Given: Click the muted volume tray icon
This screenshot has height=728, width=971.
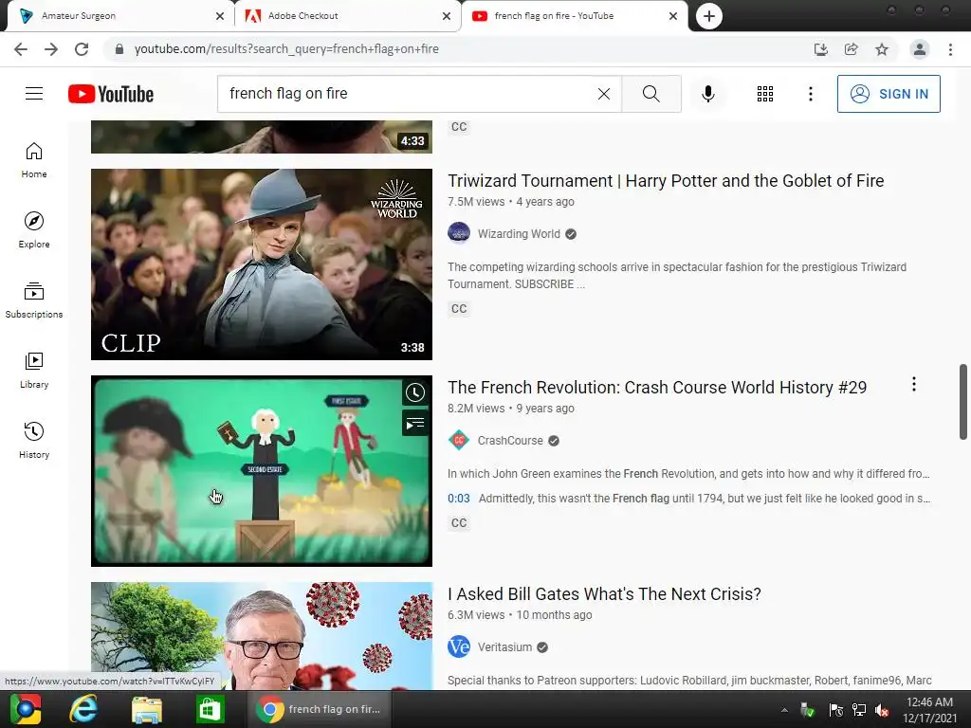Looking at the screenshot, I should point(881,710).
